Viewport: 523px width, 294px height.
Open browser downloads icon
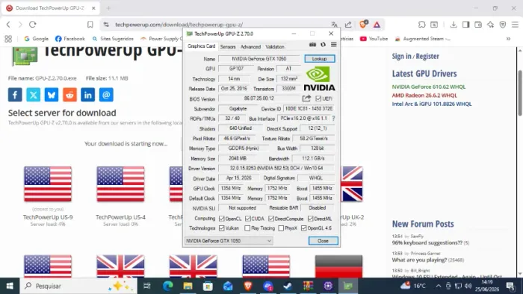click(454, 25)
